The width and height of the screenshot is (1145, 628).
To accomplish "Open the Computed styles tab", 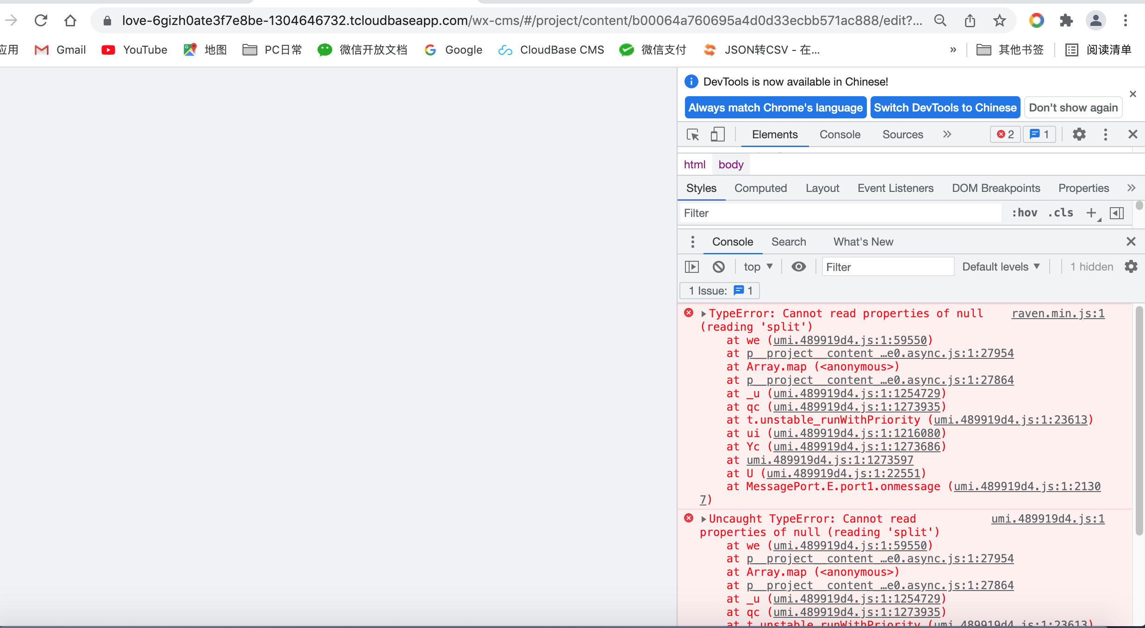I will coord(760,188).
